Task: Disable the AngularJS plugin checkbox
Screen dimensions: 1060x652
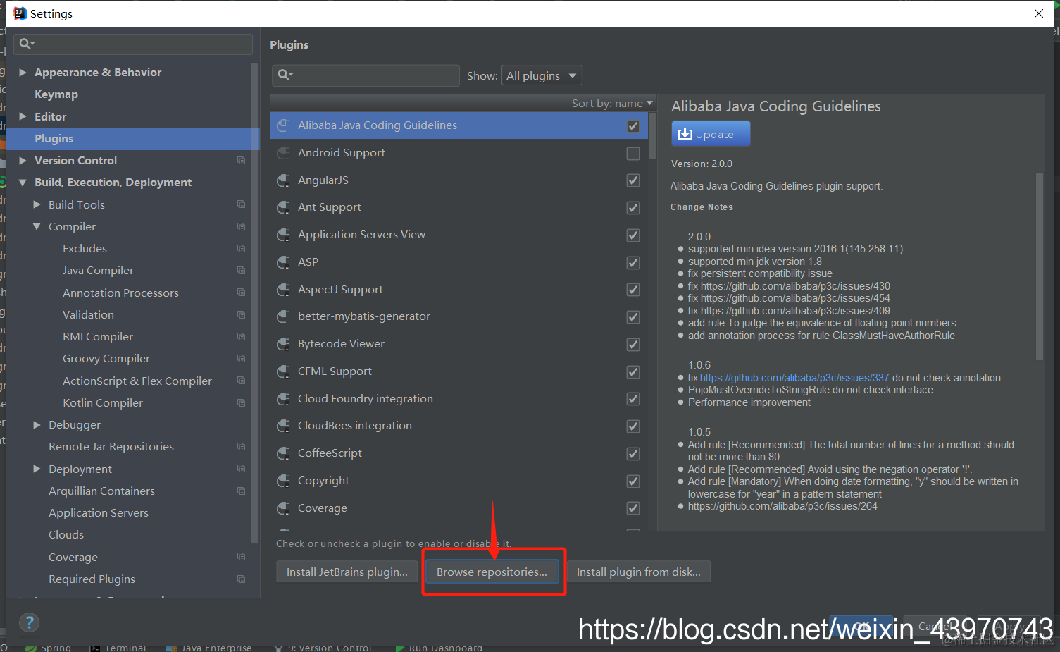Action: pyautogui.click(x=633, y=180)
